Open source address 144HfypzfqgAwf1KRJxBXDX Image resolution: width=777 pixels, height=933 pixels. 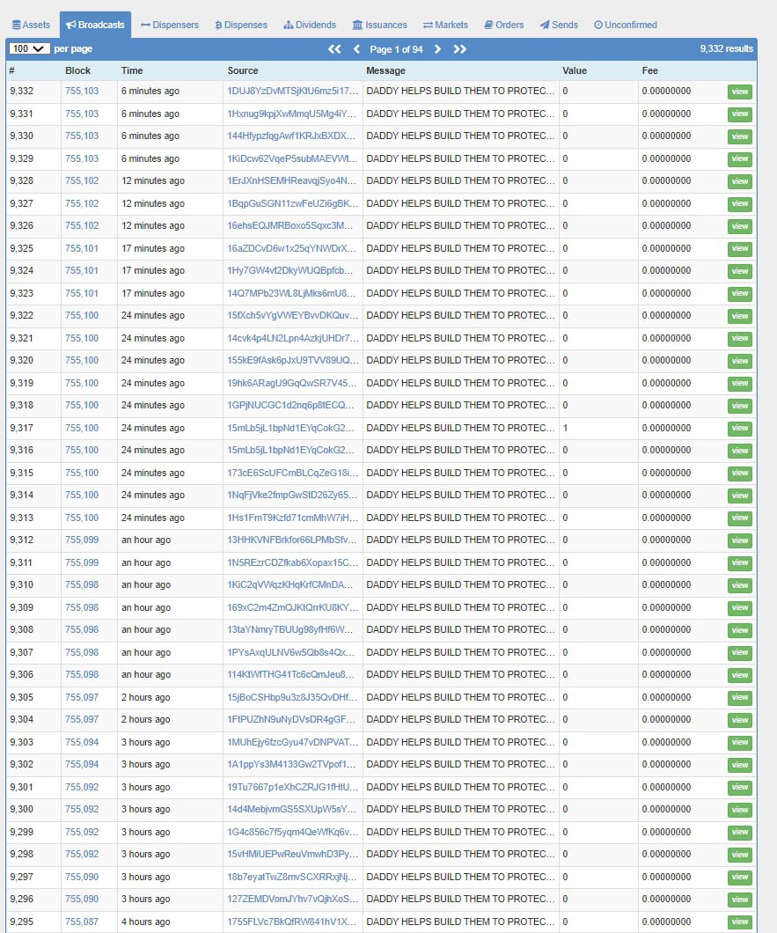291,136
